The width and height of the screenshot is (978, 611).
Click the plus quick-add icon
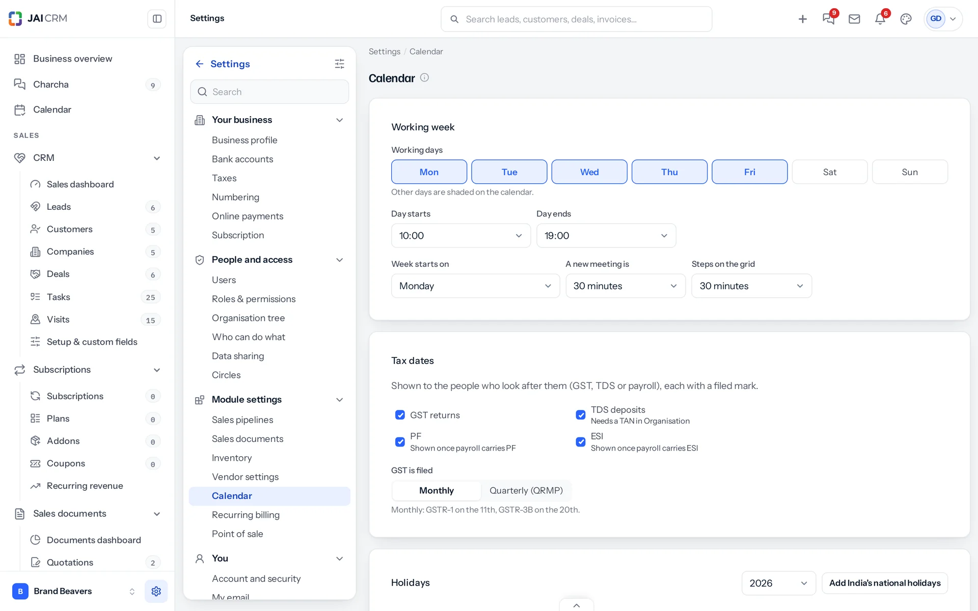[x=803, y=19]
